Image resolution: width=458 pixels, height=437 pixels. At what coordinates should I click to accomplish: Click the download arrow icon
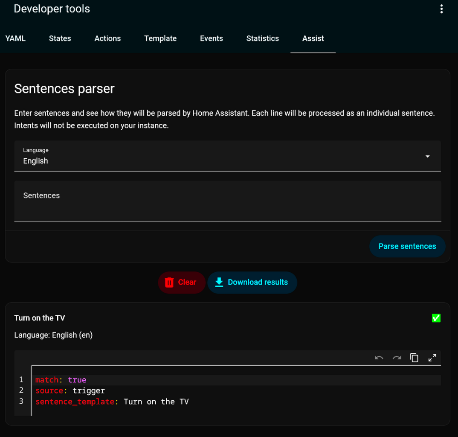click(219, 283)
